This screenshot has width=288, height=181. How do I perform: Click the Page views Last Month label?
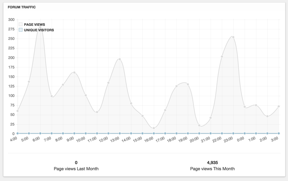tap(76, 169)
